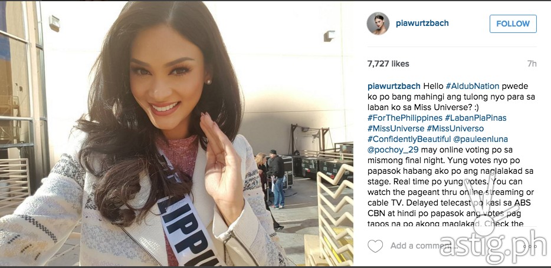Open the piawurtzbach profile avatar
The height and width of the screenshot is (268, 551).
(x=378, y=24)
